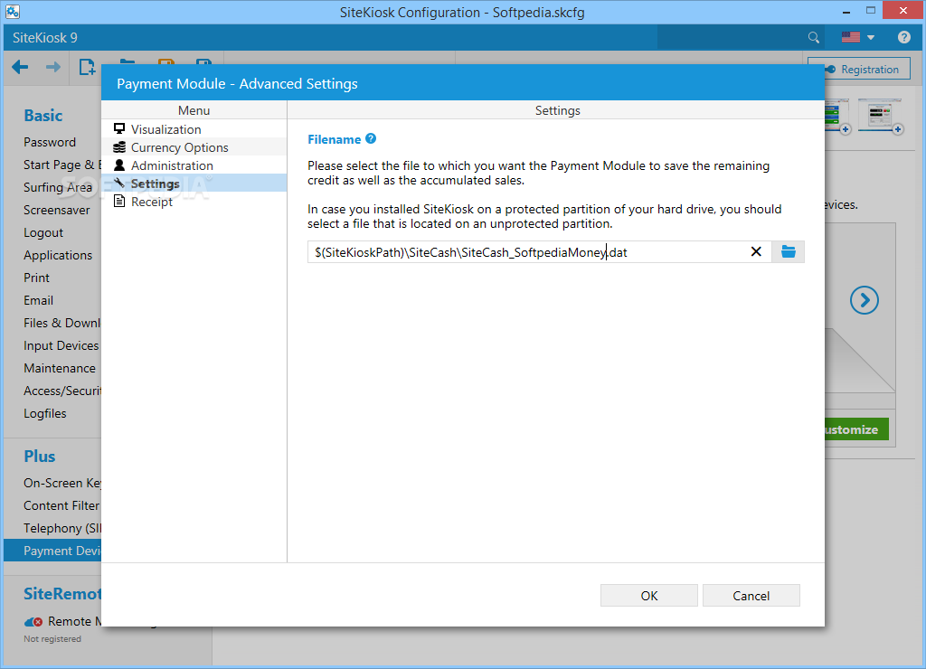Open the Maintenance sidebar item
This screenshot has height=669, width=926.
coord(60,369)
